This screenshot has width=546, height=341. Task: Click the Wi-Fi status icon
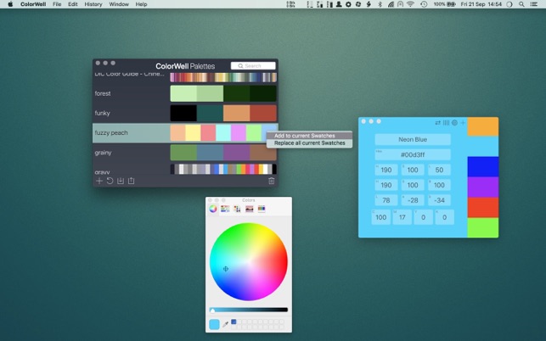(410, 4)
